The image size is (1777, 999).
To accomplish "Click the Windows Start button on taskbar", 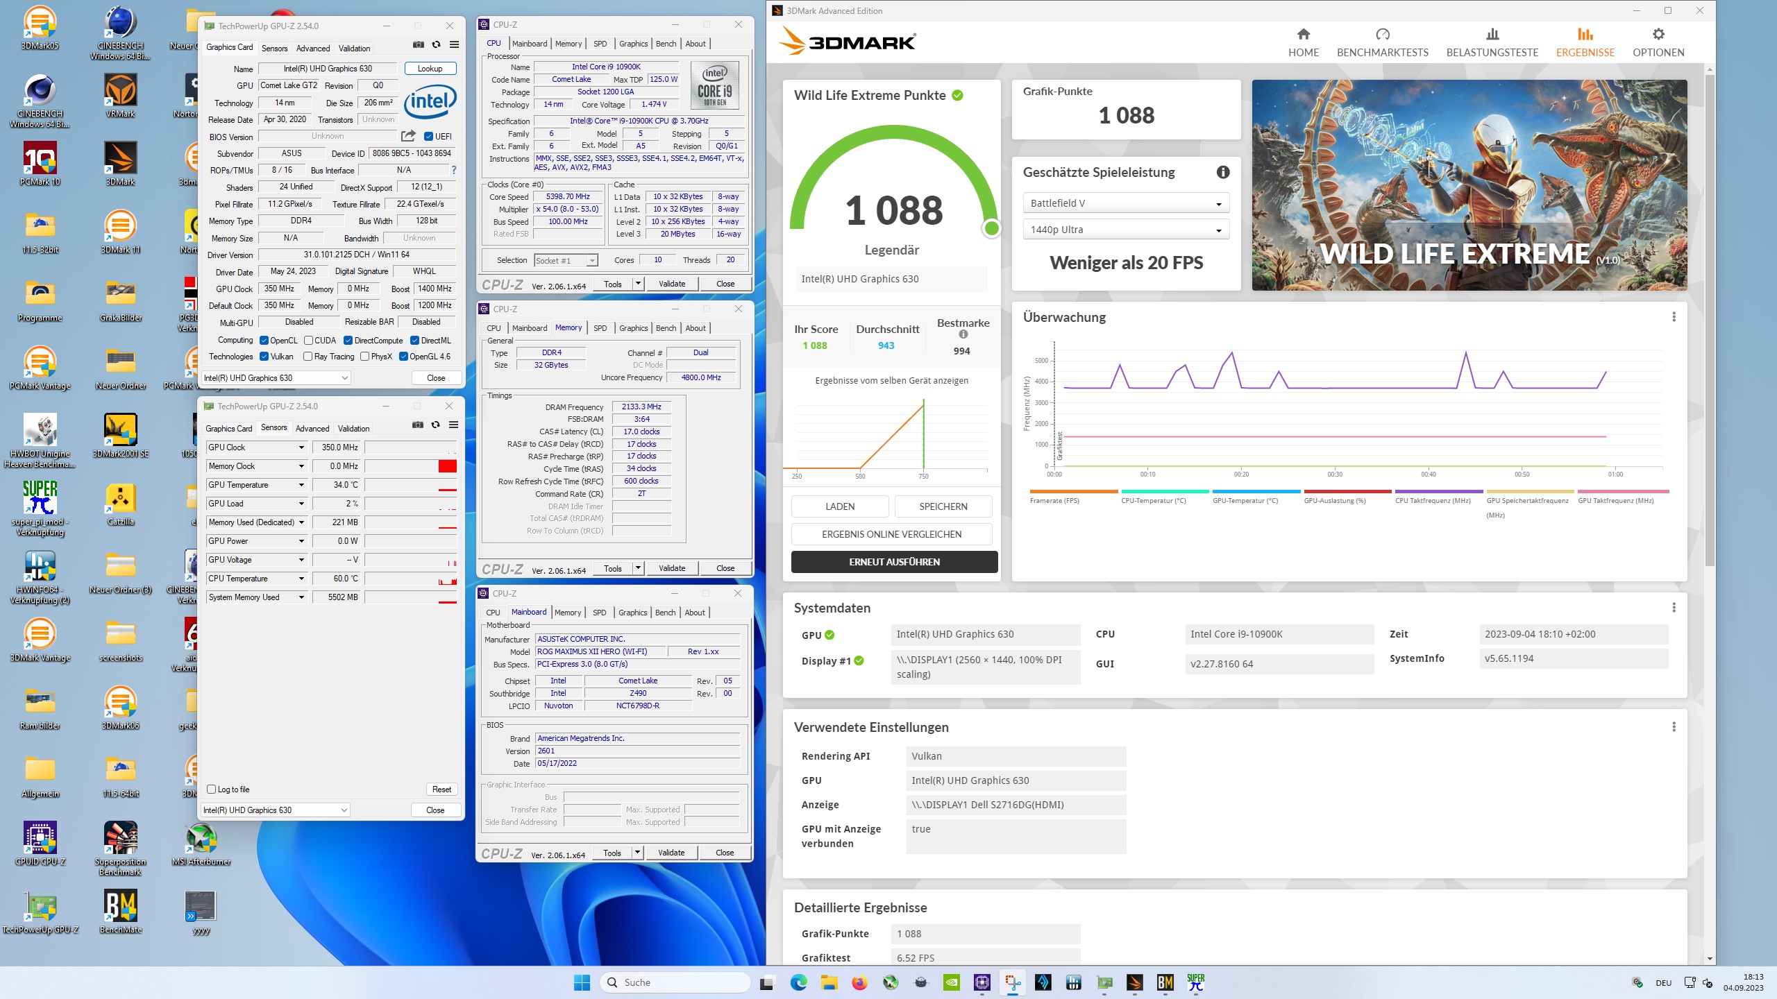I will pyautogui.click(x=582, y=982).
